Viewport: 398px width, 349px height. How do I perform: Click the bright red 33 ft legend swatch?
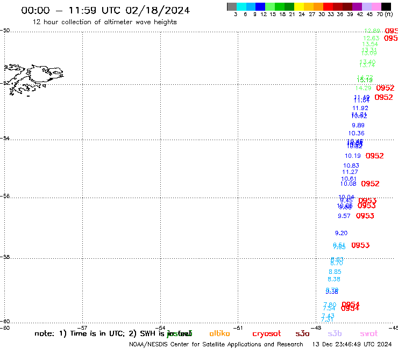(328, 6)
